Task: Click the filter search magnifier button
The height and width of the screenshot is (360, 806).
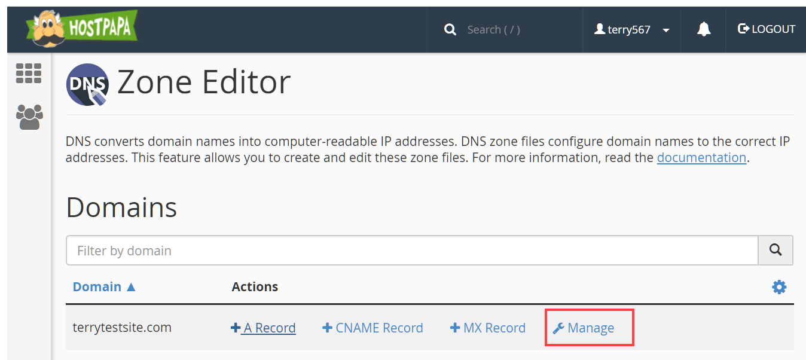Action: 776,251
